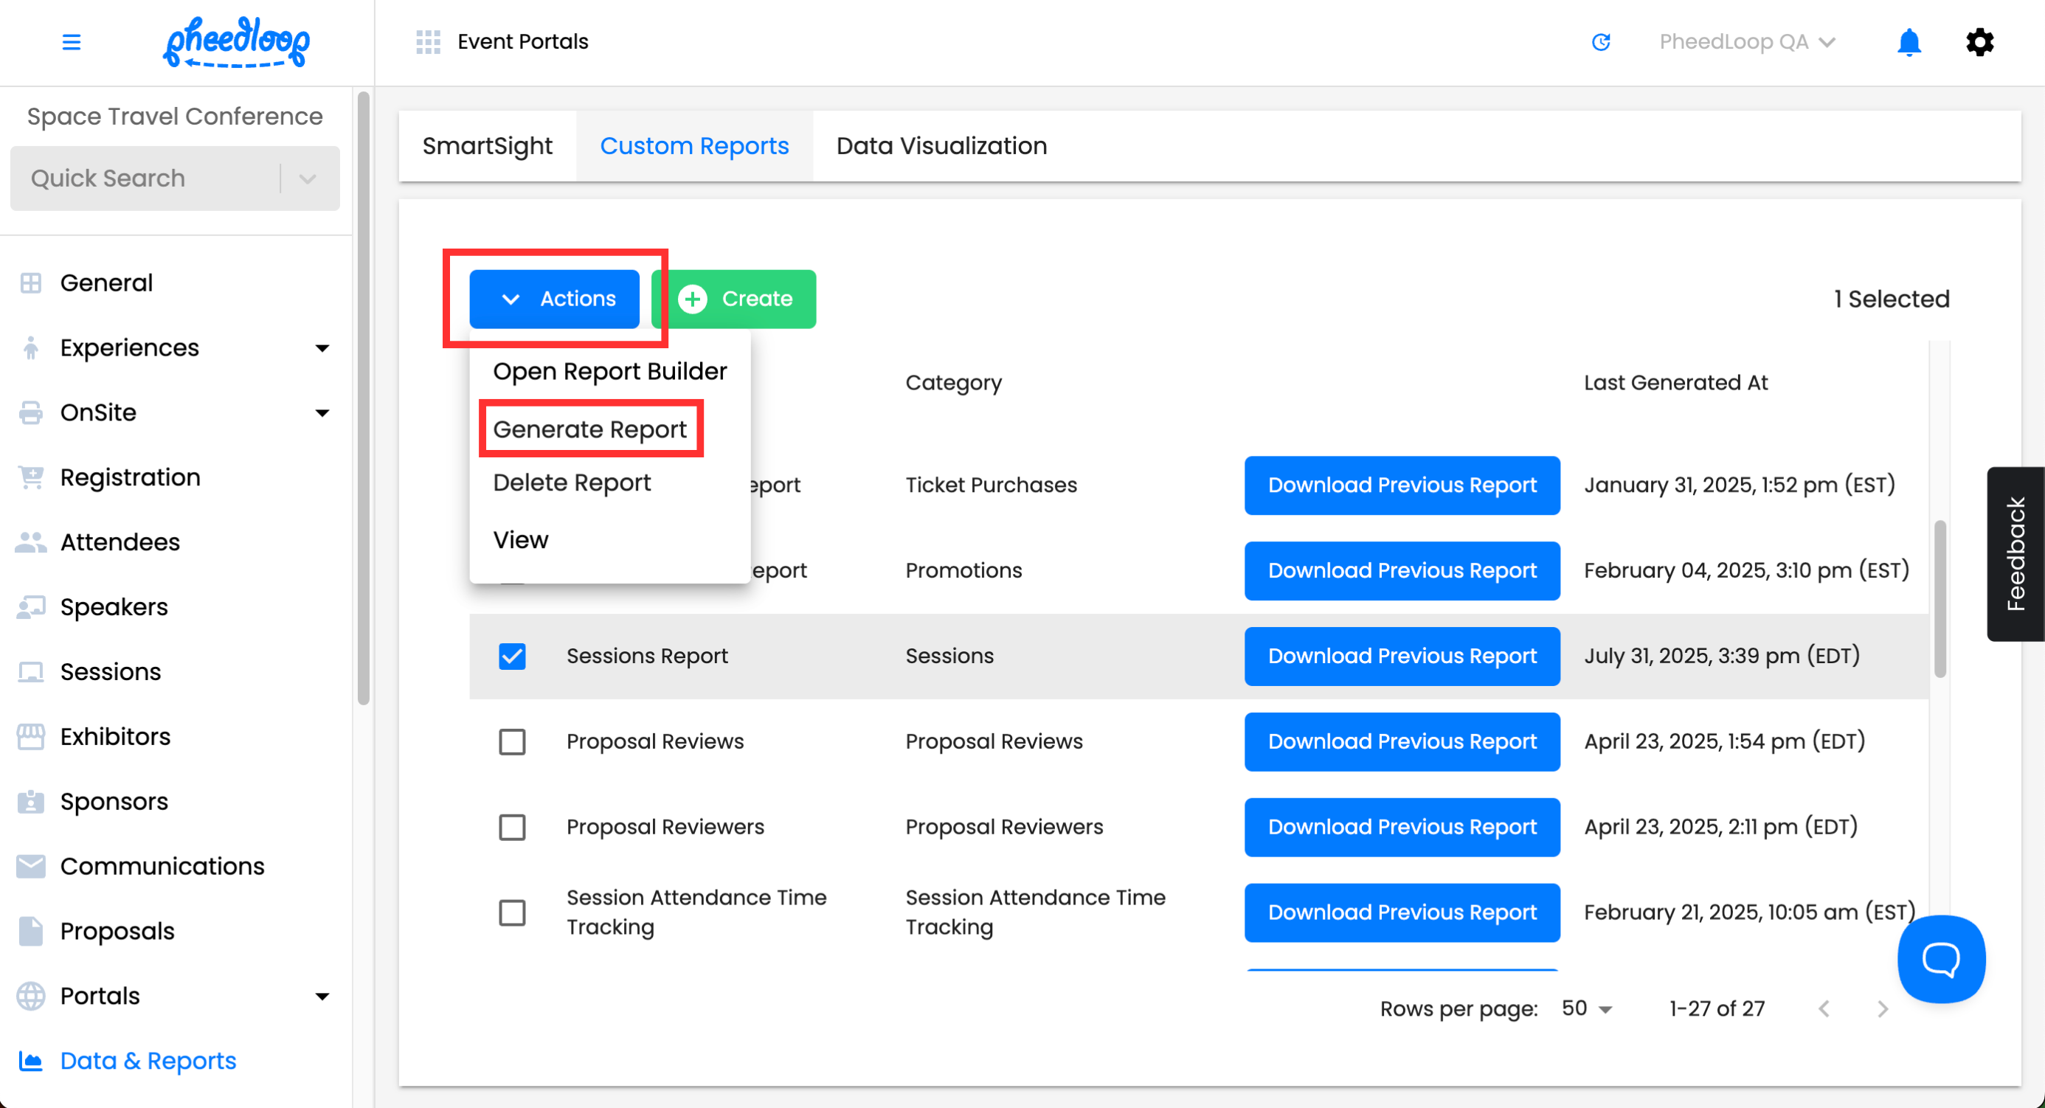
Task: Click the sidebar vertical scrollbar
Action: 364,398
